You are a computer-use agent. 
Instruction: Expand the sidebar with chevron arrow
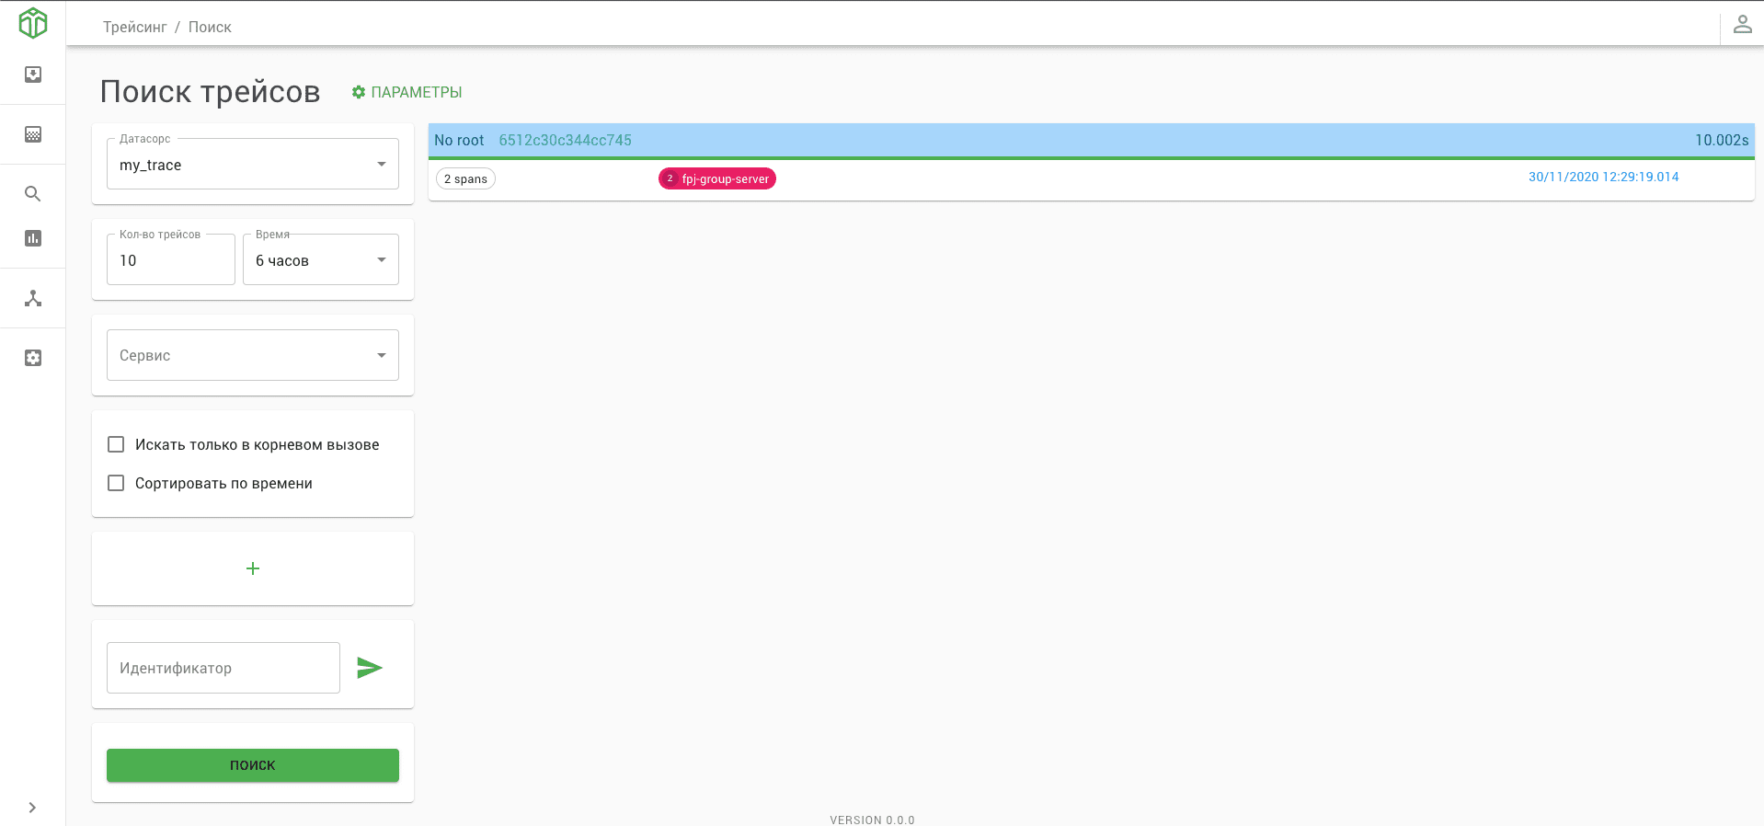pyautogui.click(x=32, y=808)
